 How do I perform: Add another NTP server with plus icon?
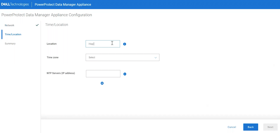[x=102, y=83]
